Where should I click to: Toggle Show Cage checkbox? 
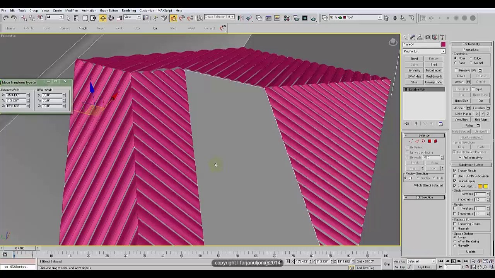[455, 186]
